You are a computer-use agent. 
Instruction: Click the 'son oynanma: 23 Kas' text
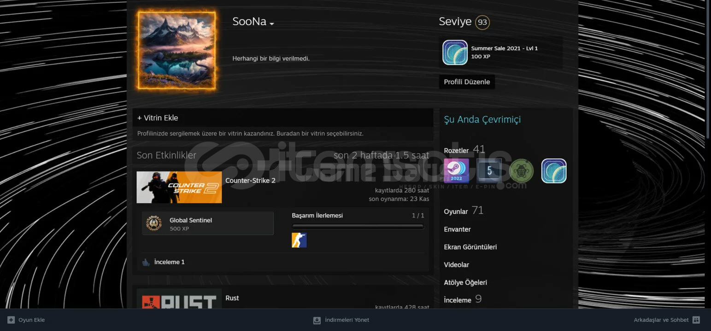point(399,199)
